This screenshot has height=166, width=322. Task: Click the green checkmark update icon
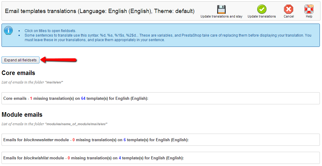point(262,9)
